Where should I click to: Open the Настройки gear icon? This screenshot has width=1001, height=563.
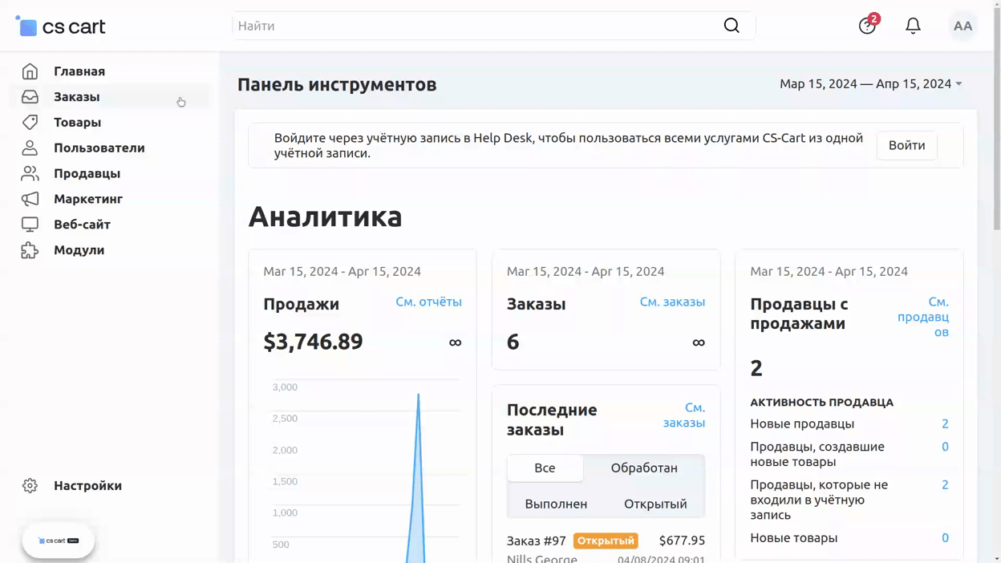pos(30,486)
